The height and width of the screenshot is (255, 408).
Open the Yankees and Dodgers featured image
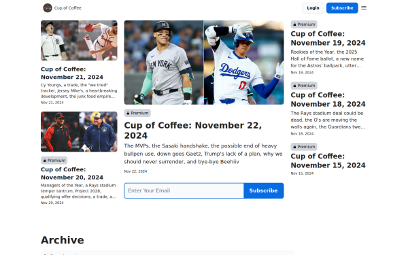(204, 63)
